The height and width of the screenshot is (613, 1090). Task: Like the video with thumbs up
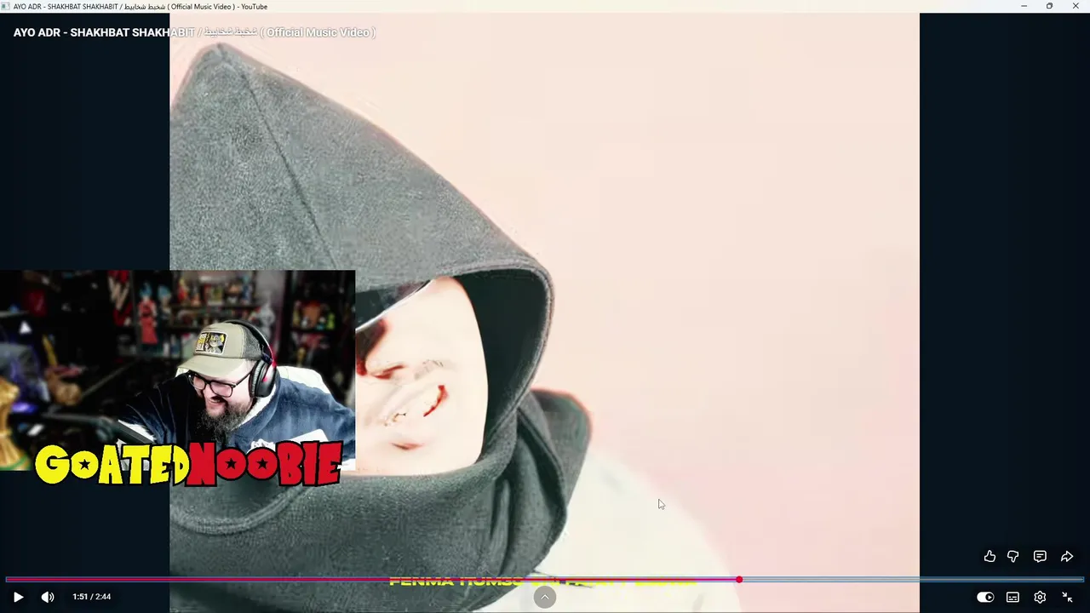click(990, 556)
